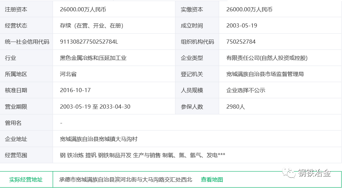Click the 经营范围 business scope description

[142, 155]
